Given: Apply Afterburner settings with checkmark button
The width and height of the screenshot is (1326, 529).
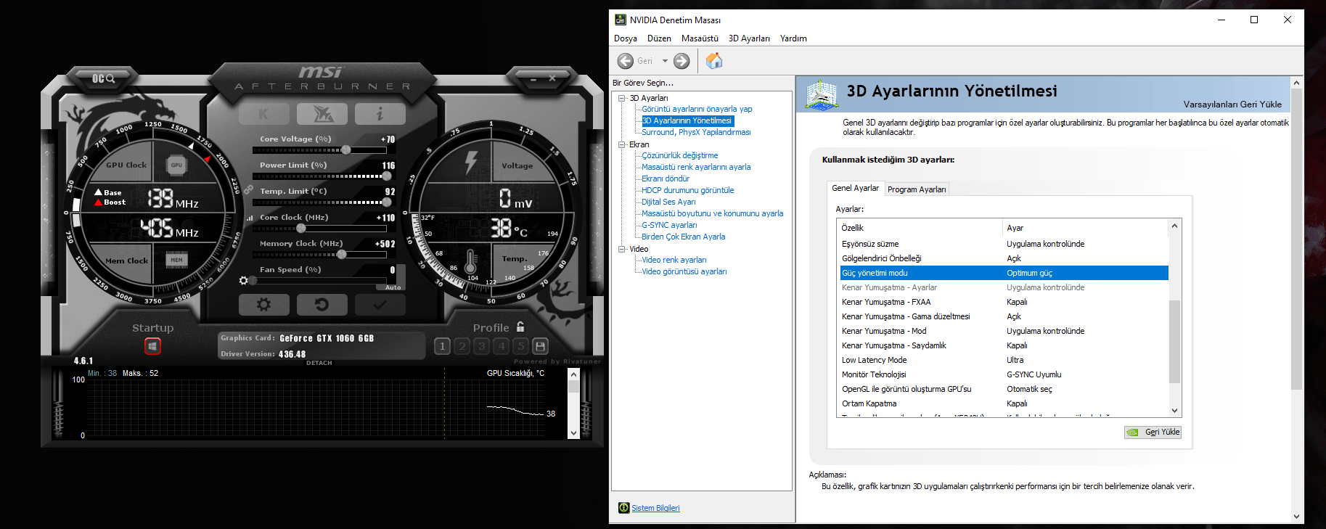Looking at the screenshot, I should pyautogui.click(x=380, y=305).
